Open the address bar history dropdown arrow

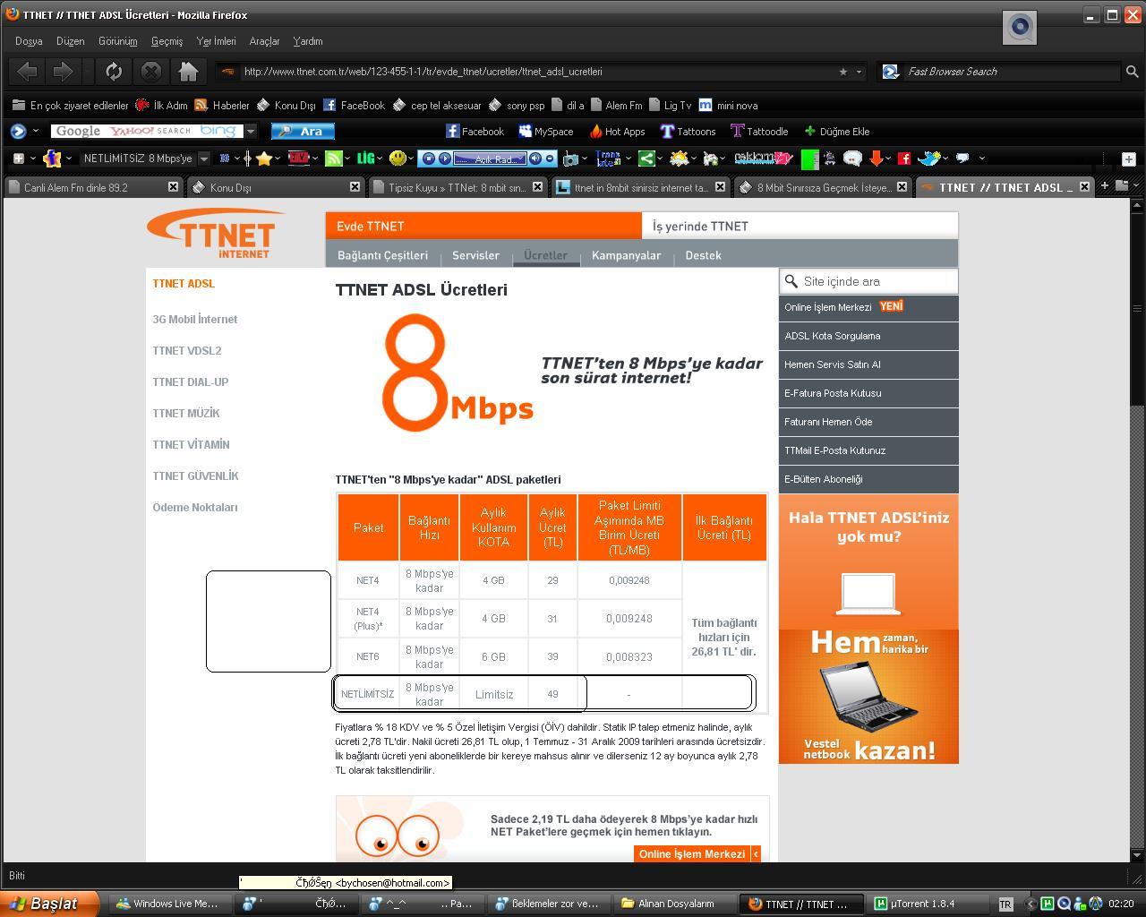point(859,72)
